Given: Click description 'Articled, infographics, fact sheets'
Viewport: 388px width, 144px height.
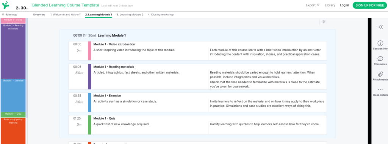Looking at the screenshot, I should 136,72.
